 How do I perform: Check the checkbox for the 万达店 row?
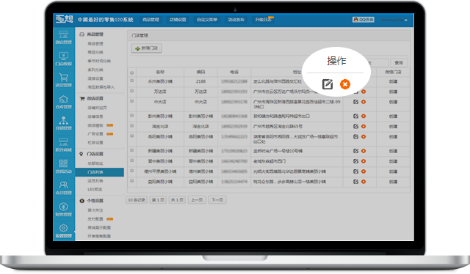[132, 91]
